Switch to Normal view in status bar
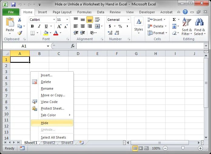The image size is (211, 154). tap(135, 148)
